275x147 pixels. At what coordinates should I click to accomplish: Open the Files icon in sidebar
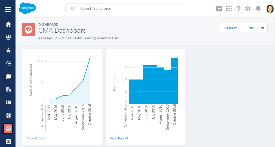(8, 76)
